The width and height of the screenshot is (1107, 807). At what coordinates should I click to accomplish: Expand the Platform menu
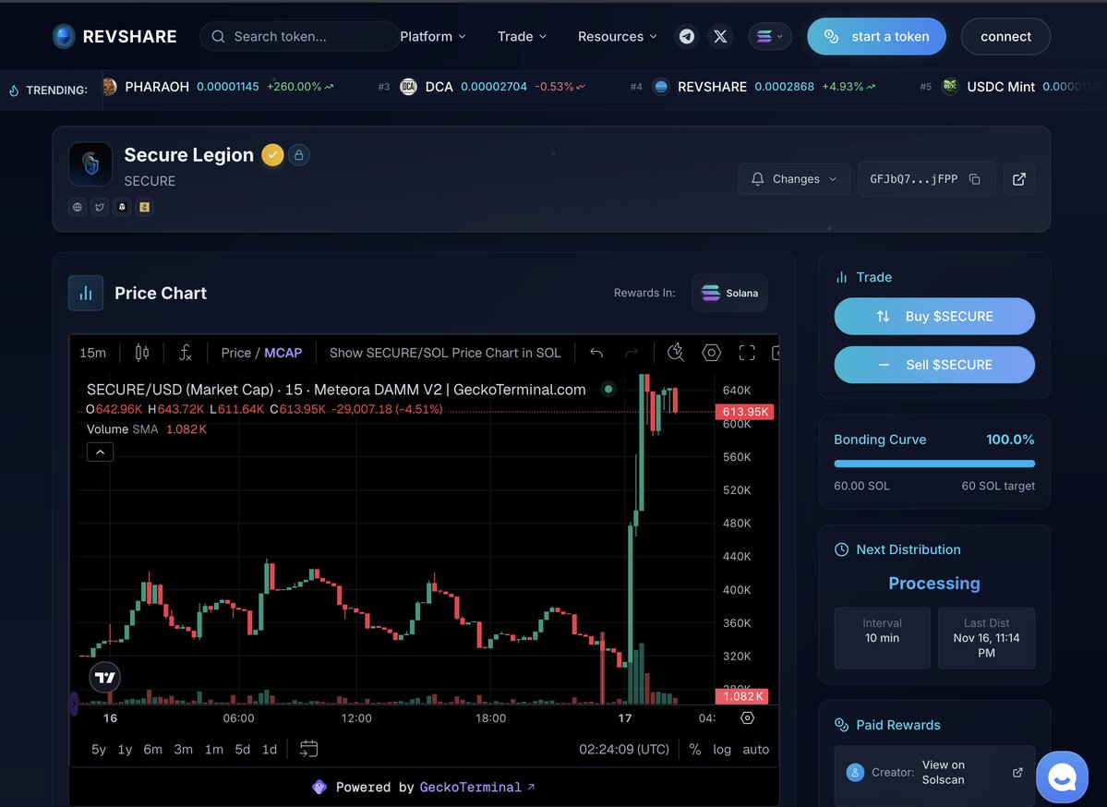coord(433,36)
